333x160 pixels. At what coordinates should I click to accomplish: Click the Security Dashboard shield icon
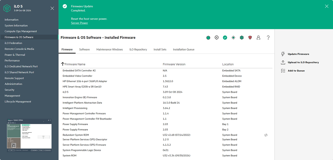250,38
